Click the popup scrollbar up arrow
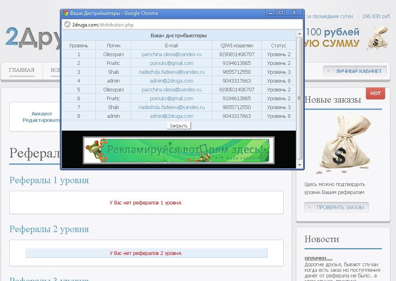This screenshot has width=396, height=281. pos(300,34)
